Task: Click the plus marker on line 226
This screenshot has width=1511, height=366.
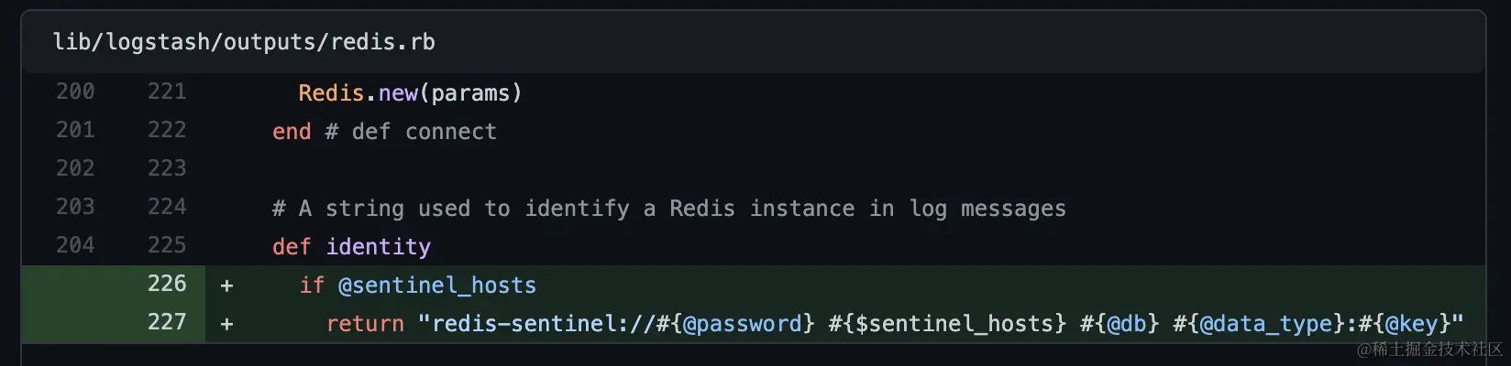Action: pos(226,285)
